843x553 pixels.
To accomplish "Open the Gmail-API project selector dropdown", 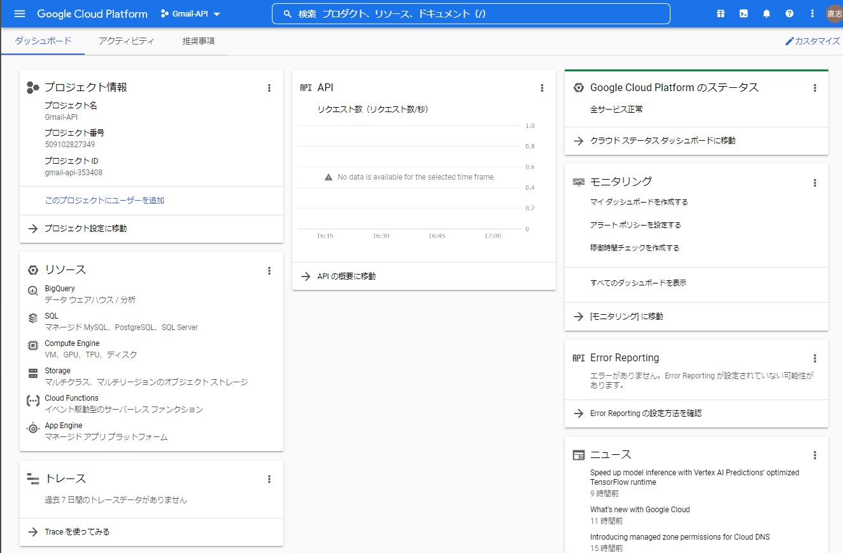I will (x=190, y=13).
